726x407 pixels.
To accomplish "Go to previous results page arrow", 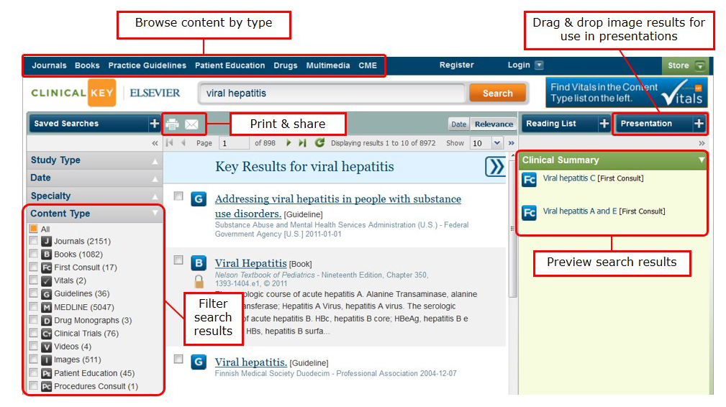I will [x=183, y=143].
